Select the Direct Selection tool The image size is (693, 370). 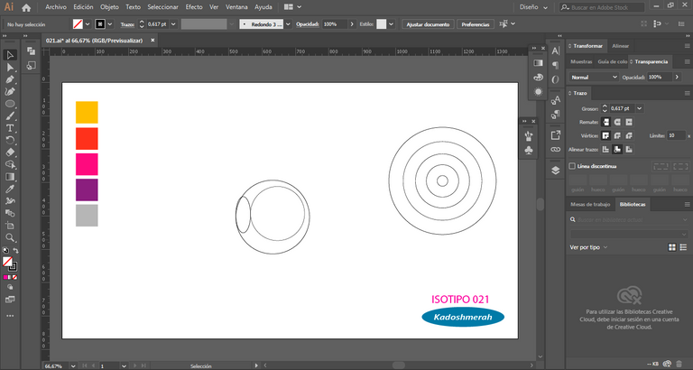click(10, 67)
